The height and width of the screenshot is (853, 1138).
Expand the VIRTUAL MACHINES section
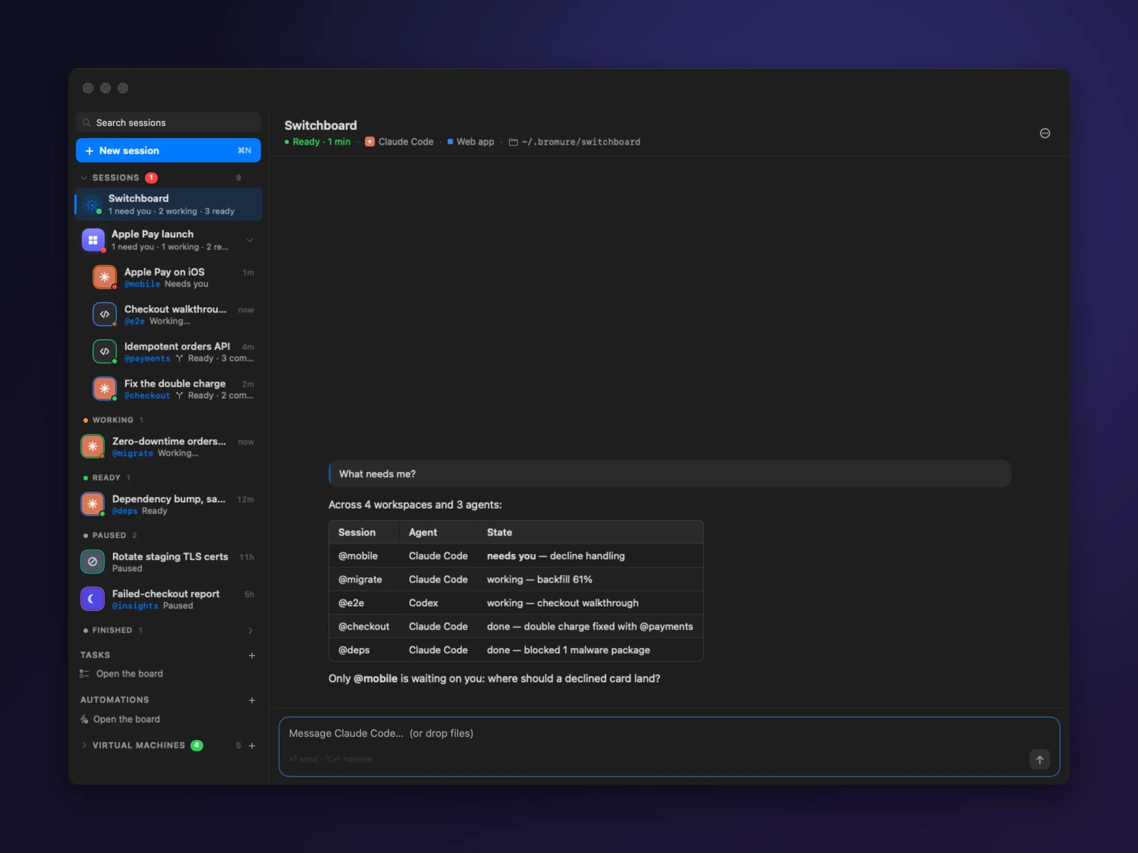point(84,745)
